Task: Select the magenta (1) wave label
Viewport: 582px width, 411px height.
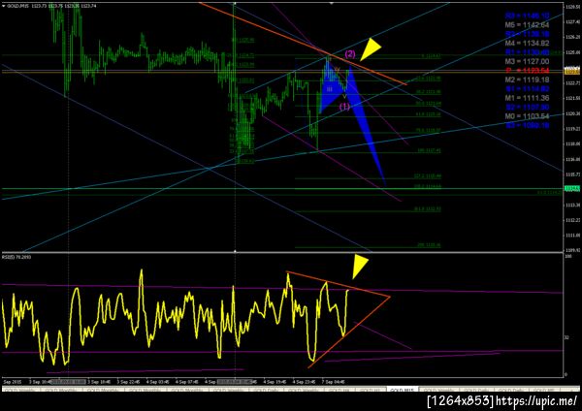Action: point(344,107)
